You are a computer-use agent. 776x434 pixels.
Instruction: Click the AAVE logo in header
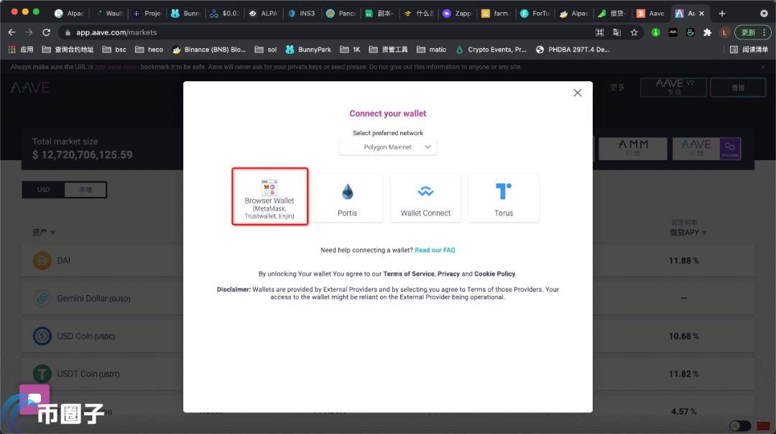pos(30,88)
